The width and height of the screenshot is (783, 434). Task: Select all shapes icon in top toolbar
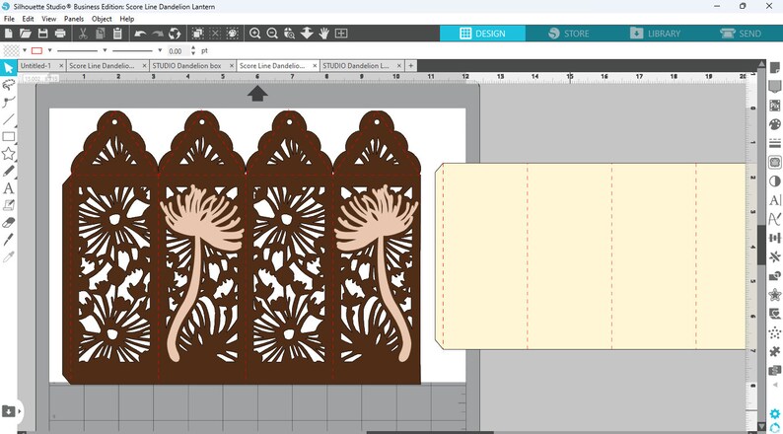tap(198, 34)
